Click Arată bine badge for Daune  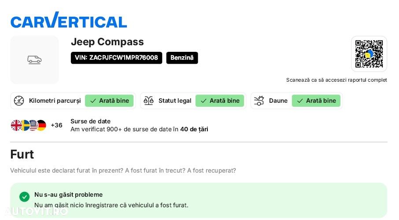(x=316, y=101)
